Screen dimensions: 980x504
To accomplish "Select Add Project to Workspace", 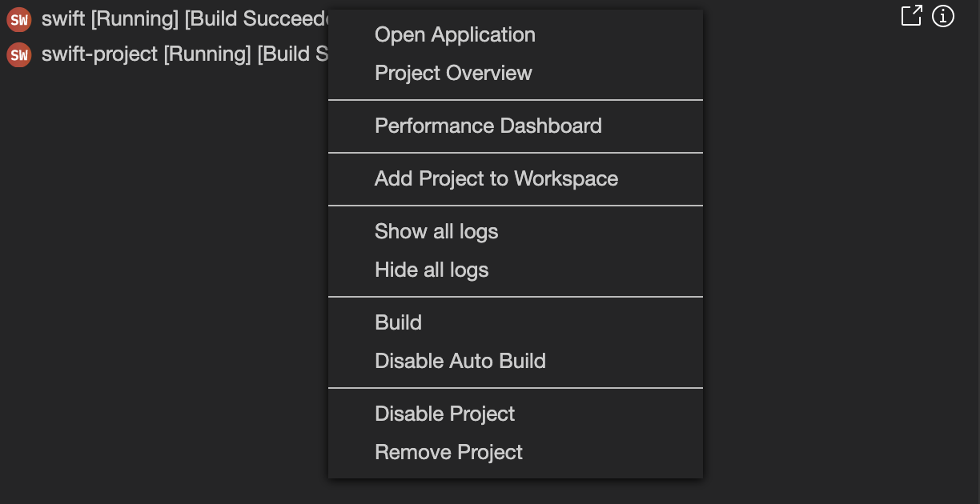I will pyautogui.click(x=496, y=178).
